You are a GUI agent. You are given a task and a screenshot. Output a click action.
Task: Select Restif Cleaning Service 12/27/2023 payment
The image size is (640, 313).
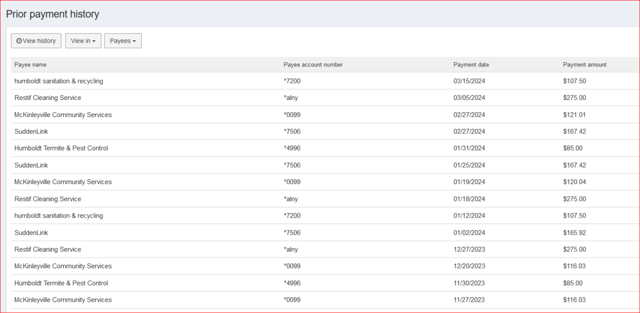(x=48, y=250)
